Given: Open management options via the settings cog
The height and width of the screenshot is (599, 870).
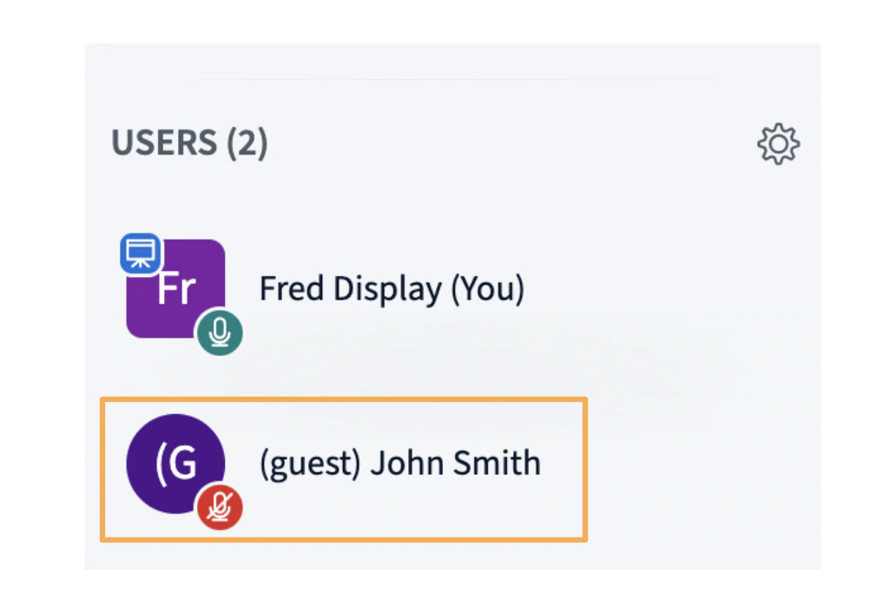Looking at the screenshot, I should pyautogui.click(x=778, y=143).
